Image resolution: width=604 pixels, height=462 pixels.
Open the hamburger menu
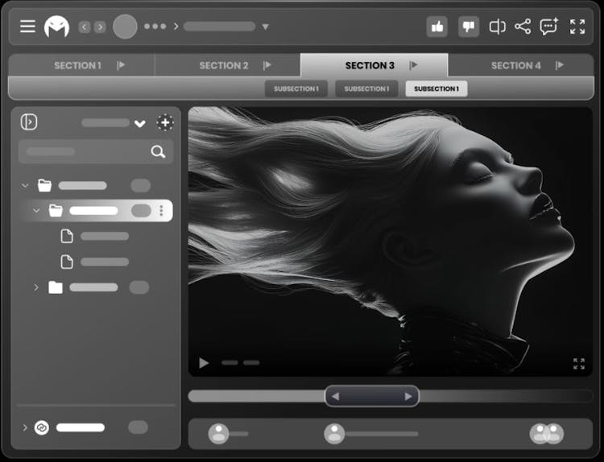point(27,27)
